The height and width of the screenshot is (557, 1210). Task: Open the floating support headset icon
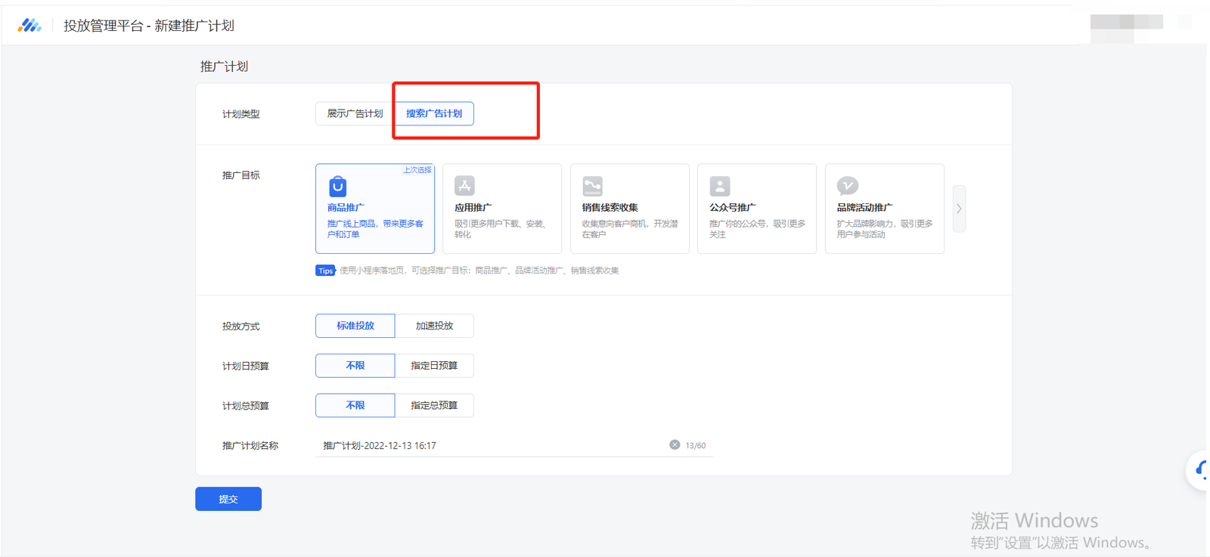click(1200, 470)
